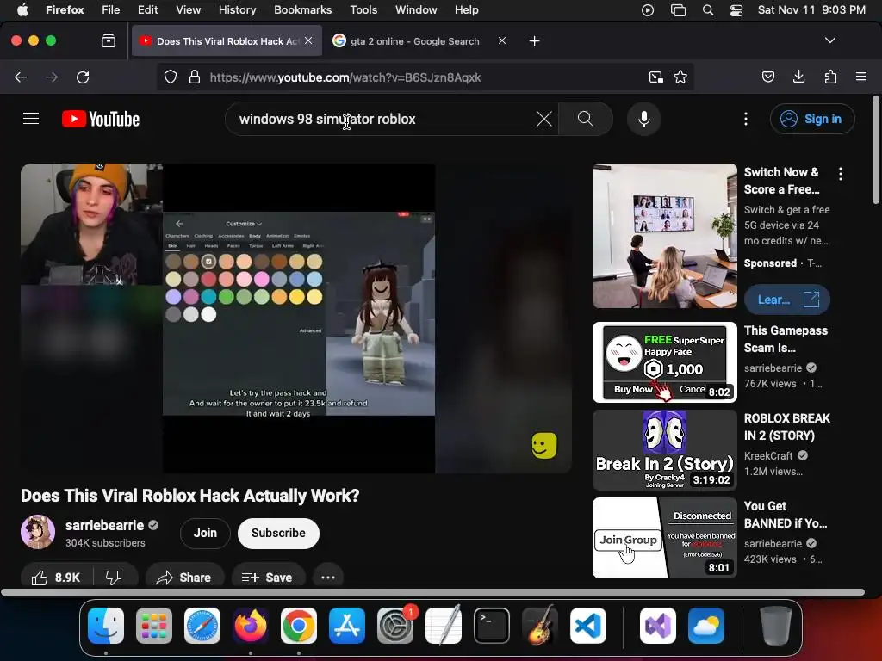882x661 pixels.
Task: Go to YouTube home via the logo
Action: pos(101,119)
